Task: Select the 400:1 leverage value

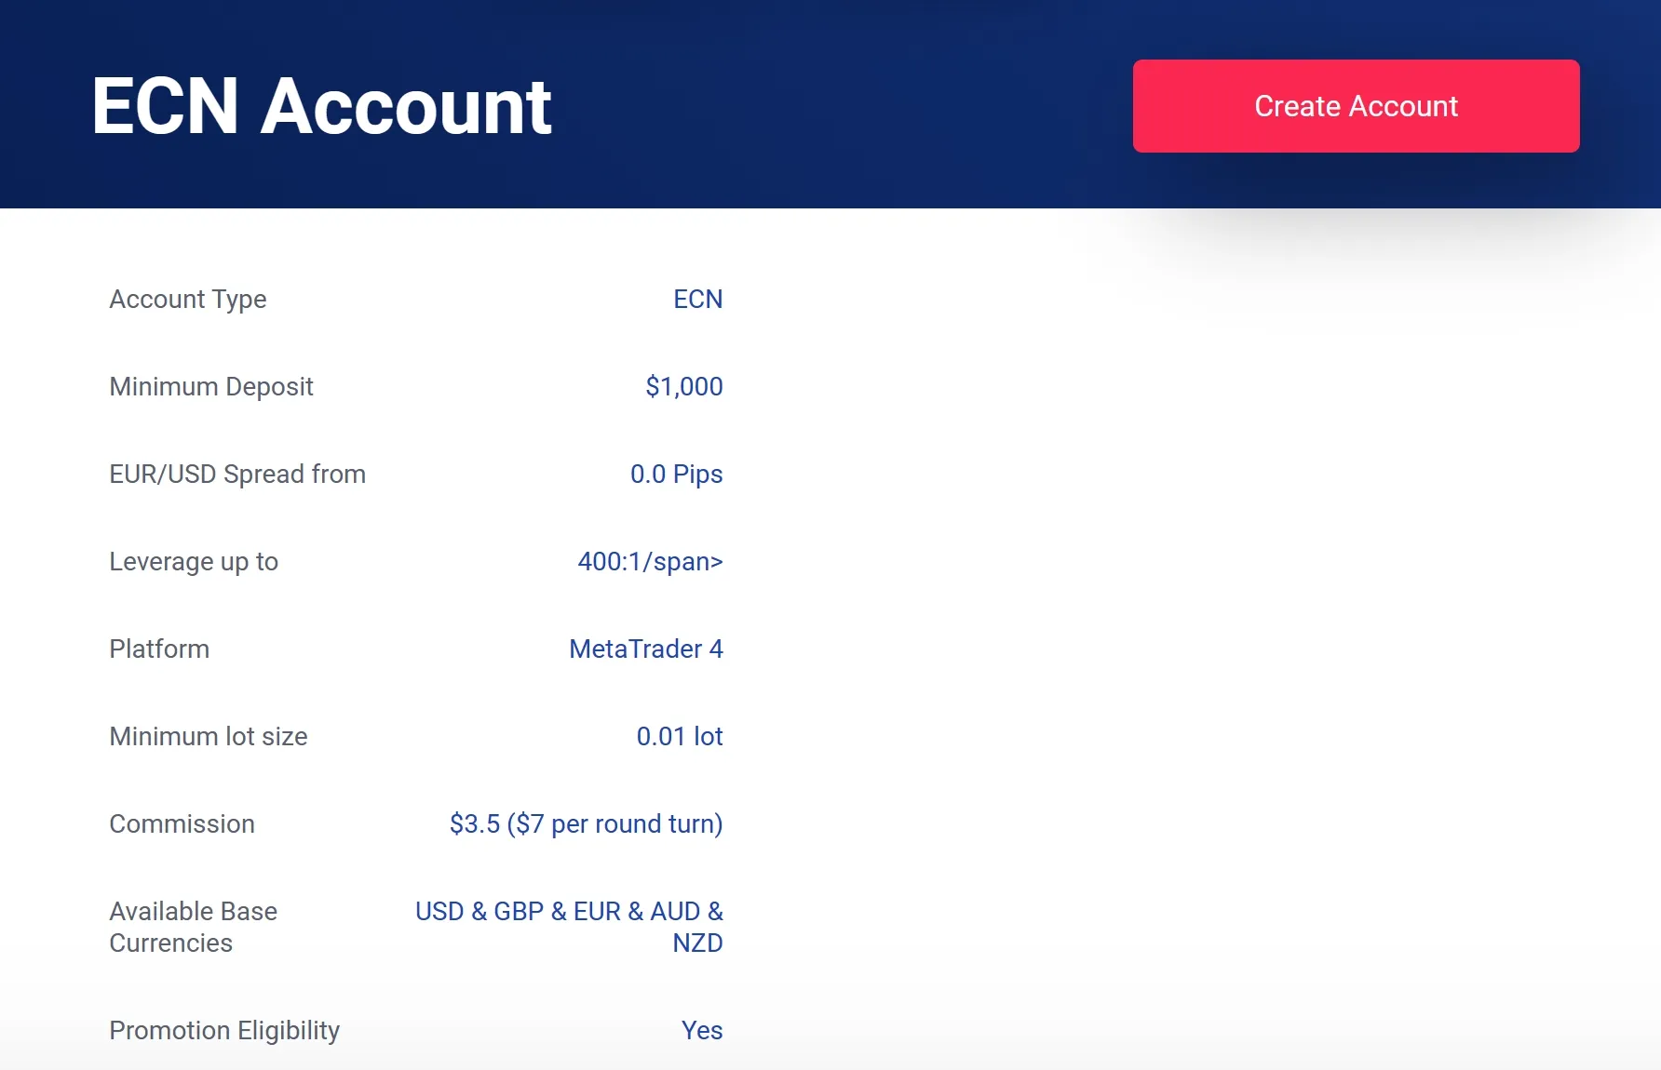Action: pyautogui.click(x=650, y=561)
